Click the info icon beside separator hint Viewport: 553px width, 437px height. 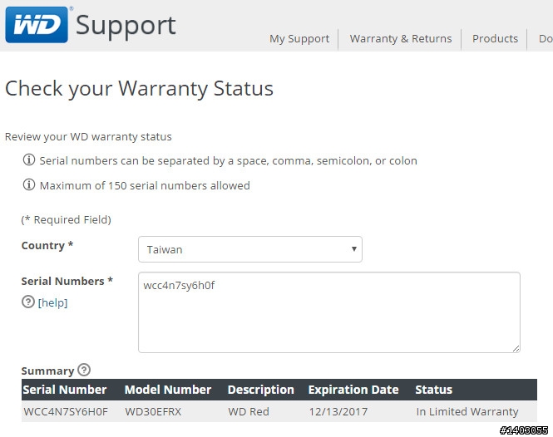(x=29, y=160)
